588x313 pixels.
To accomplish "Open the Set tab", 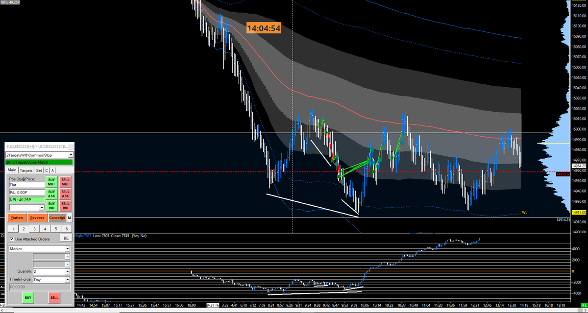I will pyautogui.click(x=39, y=170).
